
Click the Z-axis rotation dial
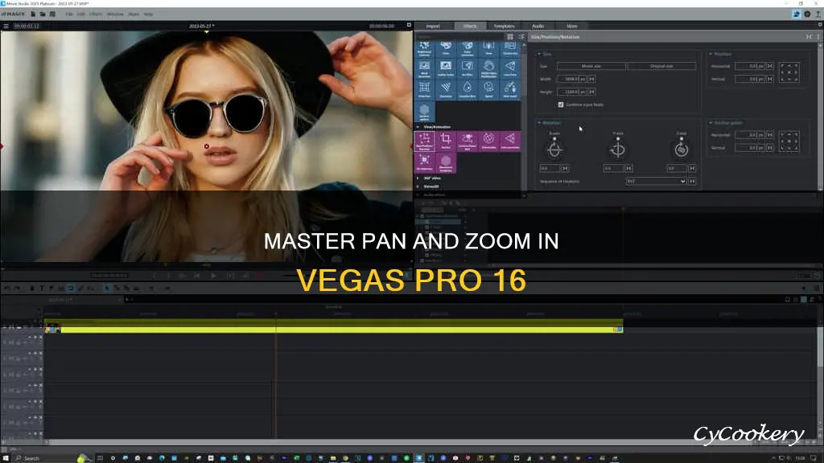682,150
